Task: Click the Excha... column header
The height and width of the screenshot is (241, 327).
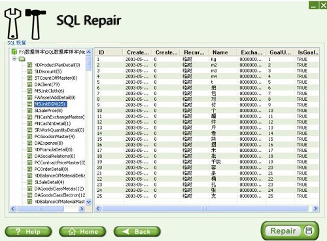Action: click(x=251, y=52)
